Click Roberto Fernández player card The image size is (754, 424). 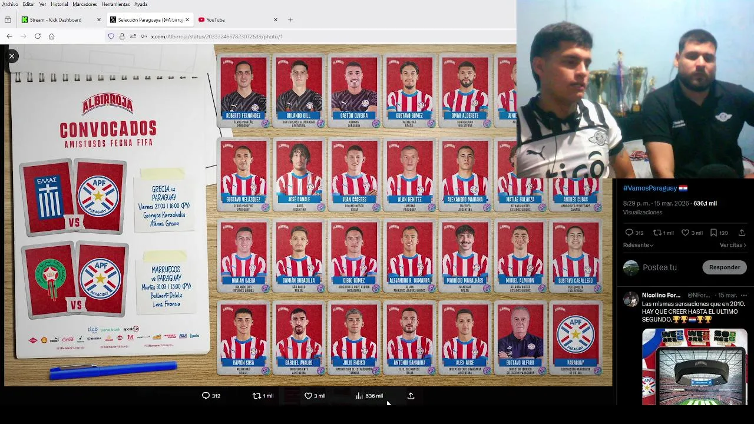pos(243,91)
